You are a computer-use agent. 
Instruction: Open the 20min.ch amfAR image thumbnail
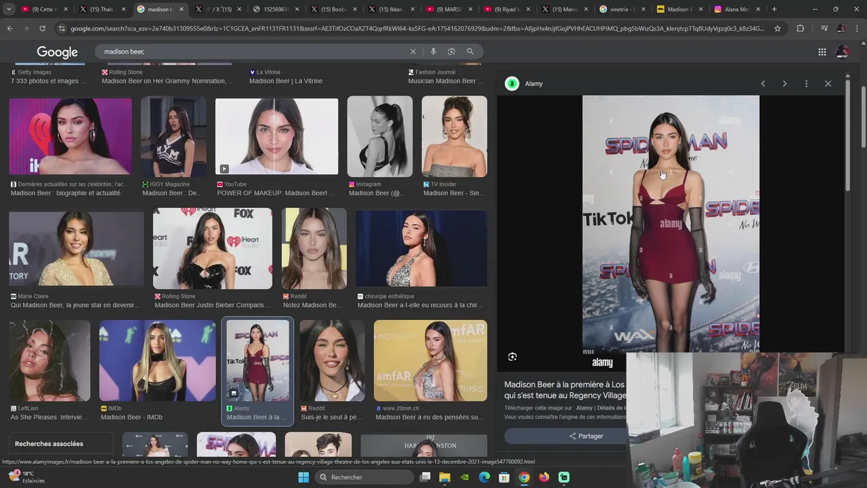click(430, 361)
